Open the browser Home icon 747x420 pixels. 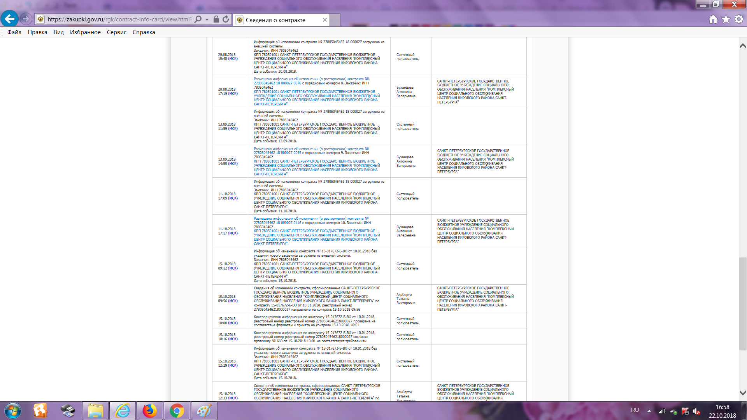[713, 19]
